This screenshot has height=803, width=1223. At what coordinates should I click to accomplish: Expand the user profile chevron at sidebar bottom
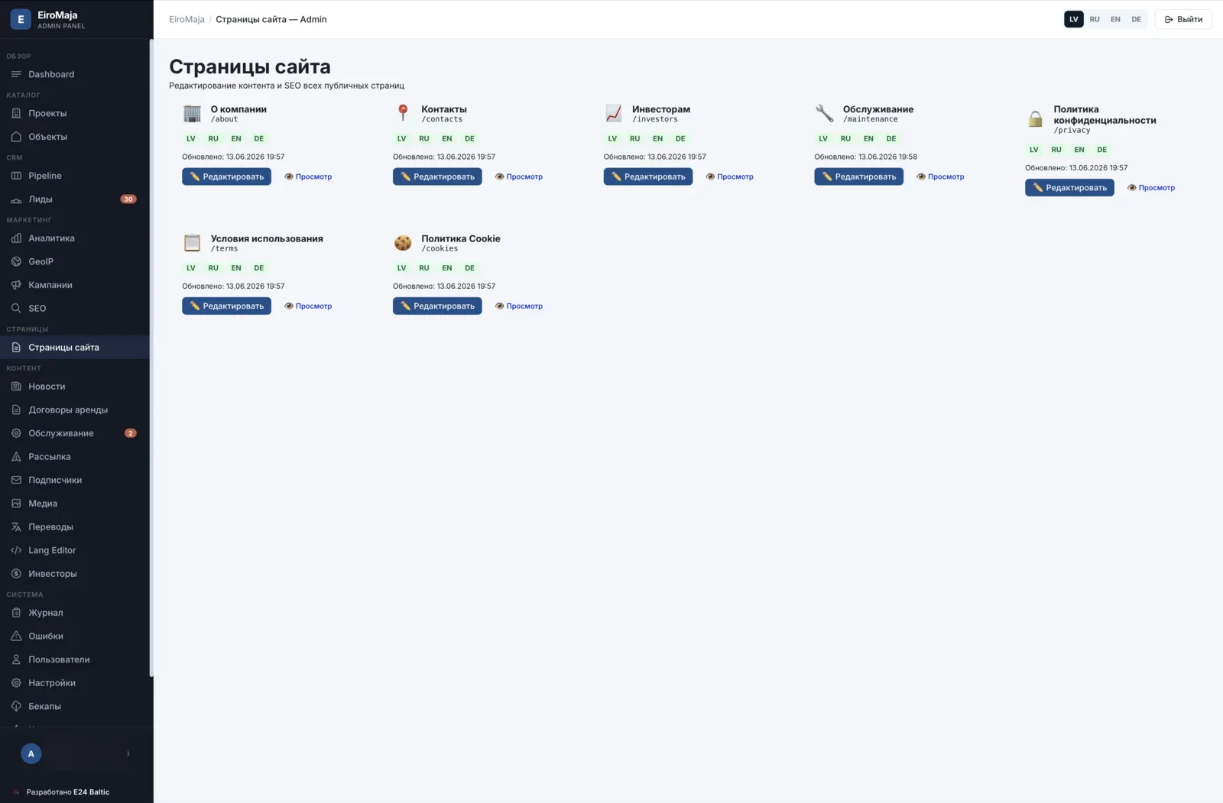click(x=128, y=753)
